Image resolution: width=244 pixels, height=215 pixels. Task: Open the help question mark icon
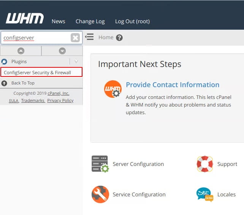point(119,38)
